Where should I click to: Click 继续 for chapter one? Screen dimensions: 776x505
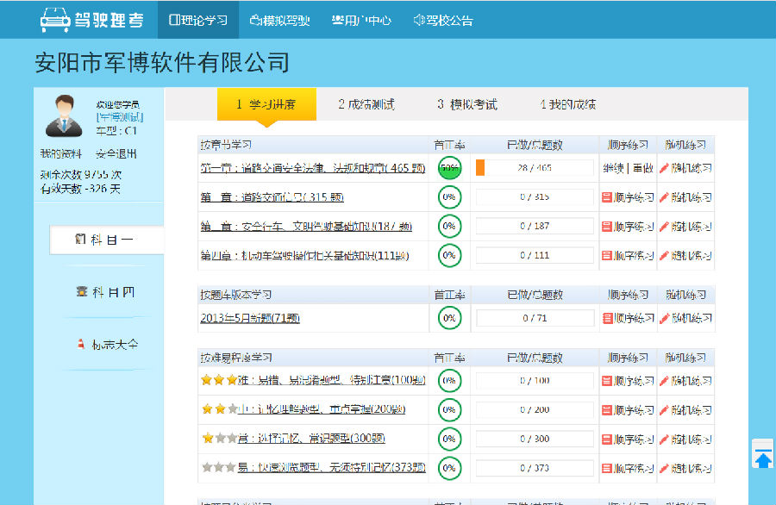point(614,168)
